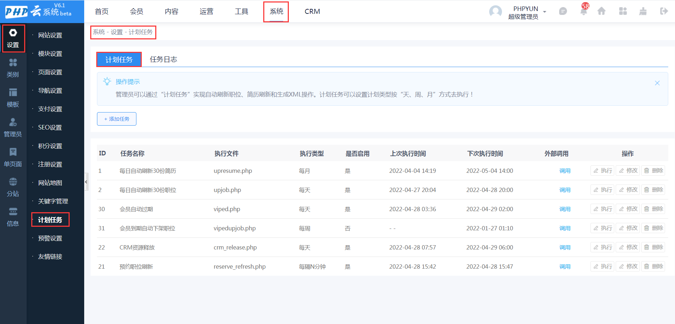Open the 类别 sidebar icon

13,68
